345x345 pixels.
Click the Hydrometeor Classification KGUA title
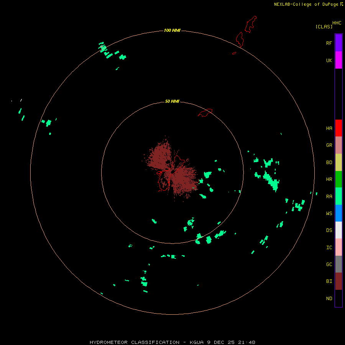[x=172, y=342]
